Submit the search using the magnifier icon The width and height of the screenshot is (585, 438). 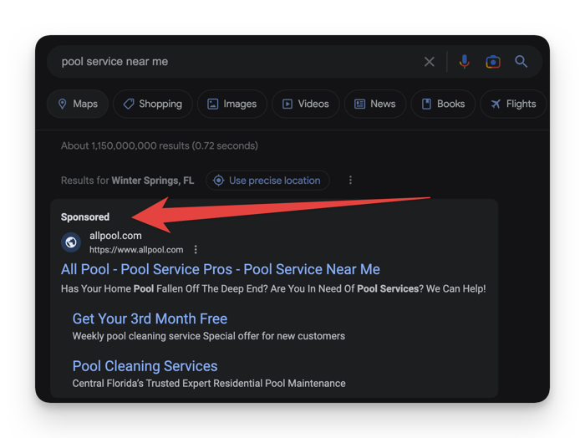pos(521,62)
